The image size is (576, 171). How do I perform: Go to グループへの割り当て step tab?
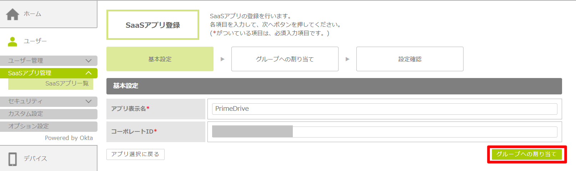(285, 59)
